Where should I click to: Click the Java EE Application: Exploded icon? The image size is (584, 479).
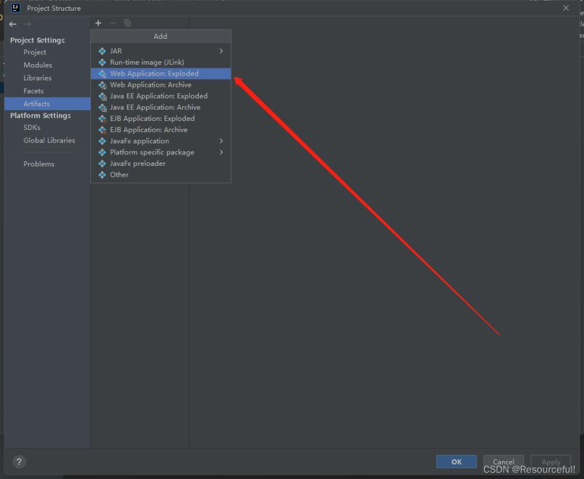point(102,96)
